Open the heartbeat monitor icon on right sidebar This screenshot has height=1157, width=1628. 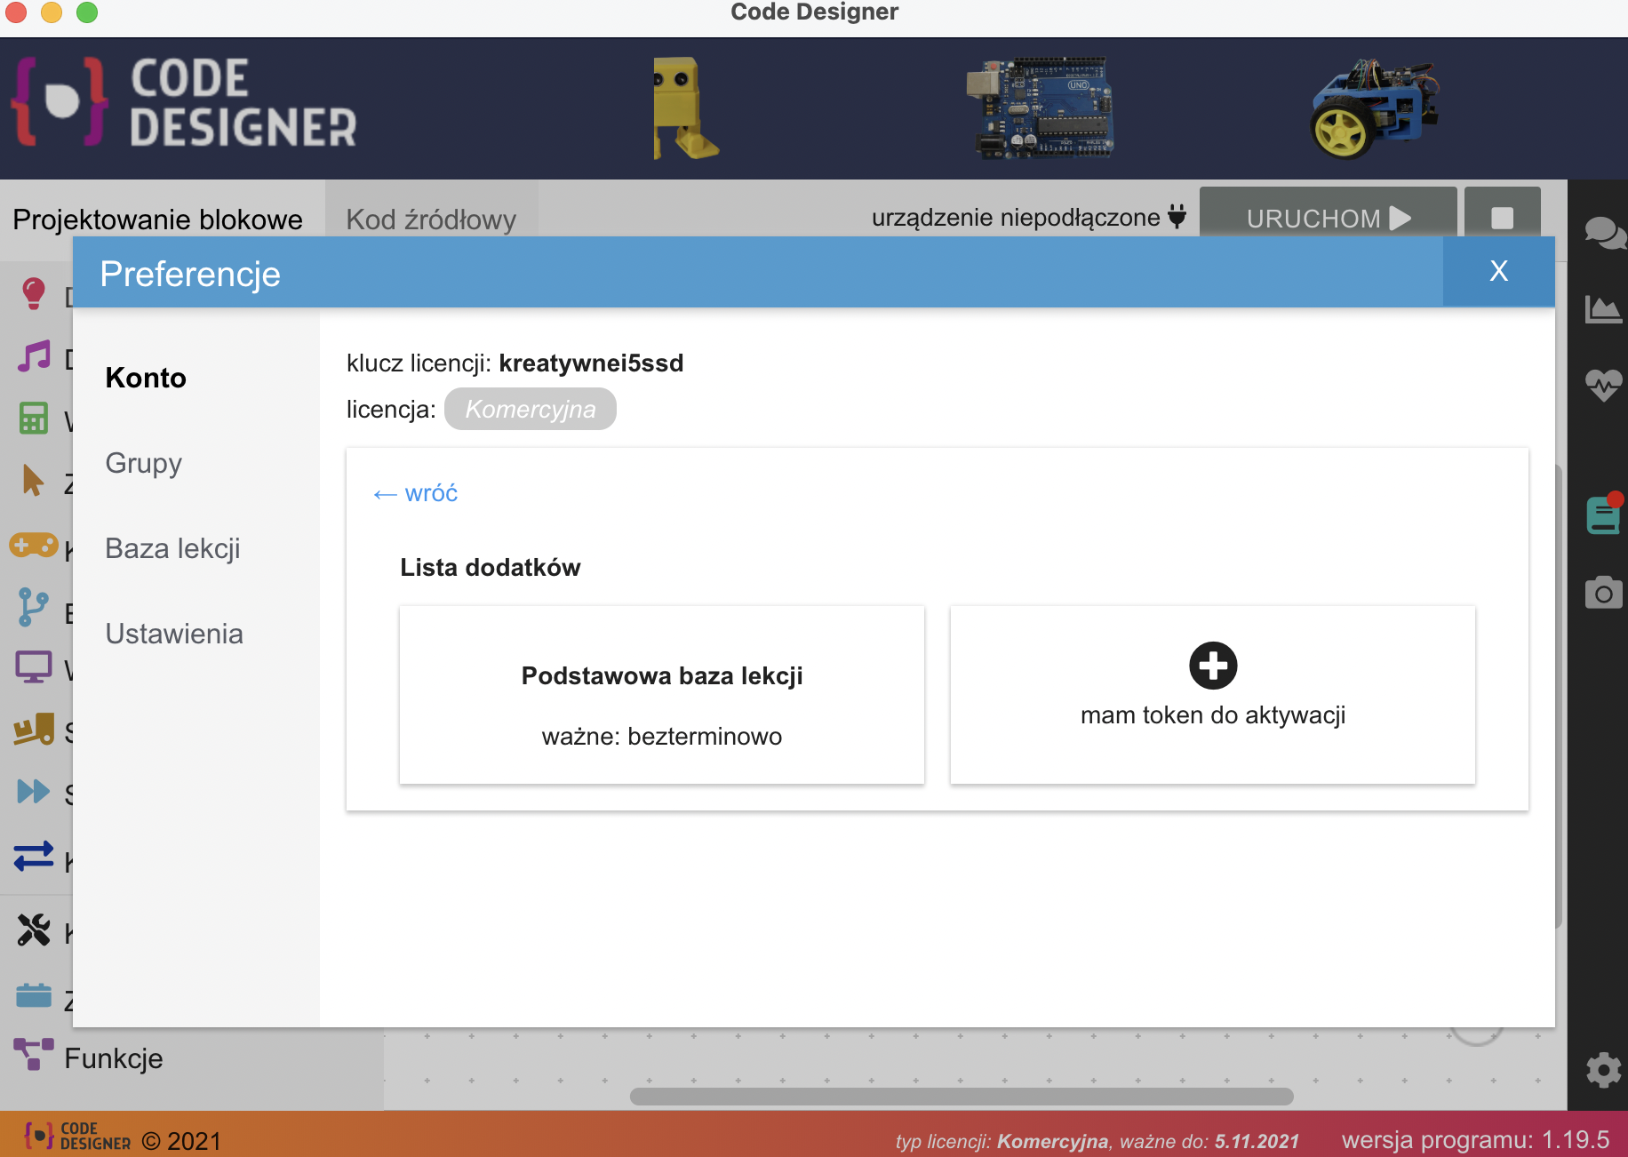pos(1603,386)
